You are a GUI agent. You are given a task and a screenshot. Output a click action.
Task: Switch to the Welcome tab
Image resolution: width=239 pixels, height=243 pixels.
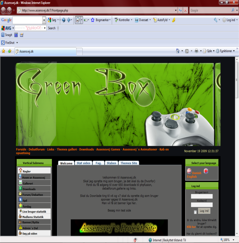[66, 163]
